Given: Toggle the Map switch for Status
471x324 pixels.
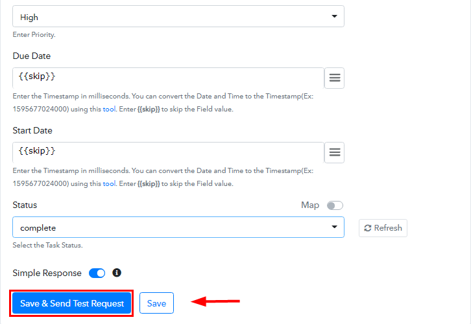Looking at the screenshot, I should 334,205.
